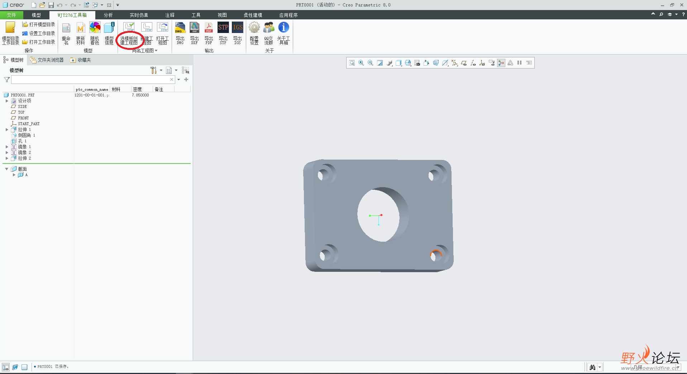Open the 收藏夹 panel tab
Screen dimensions: 687x374
click(x=81, y=60)
